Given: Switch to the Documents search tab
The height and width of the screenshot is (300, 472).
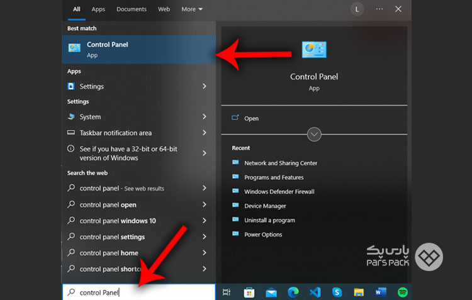Looking at the screenshot, I should click(132, 9).
